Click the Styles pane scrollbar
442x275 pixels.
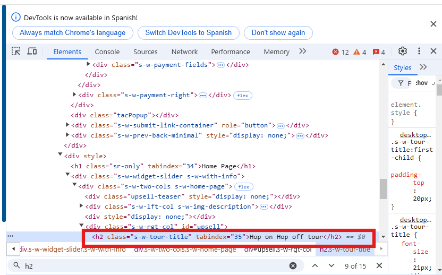439,90
